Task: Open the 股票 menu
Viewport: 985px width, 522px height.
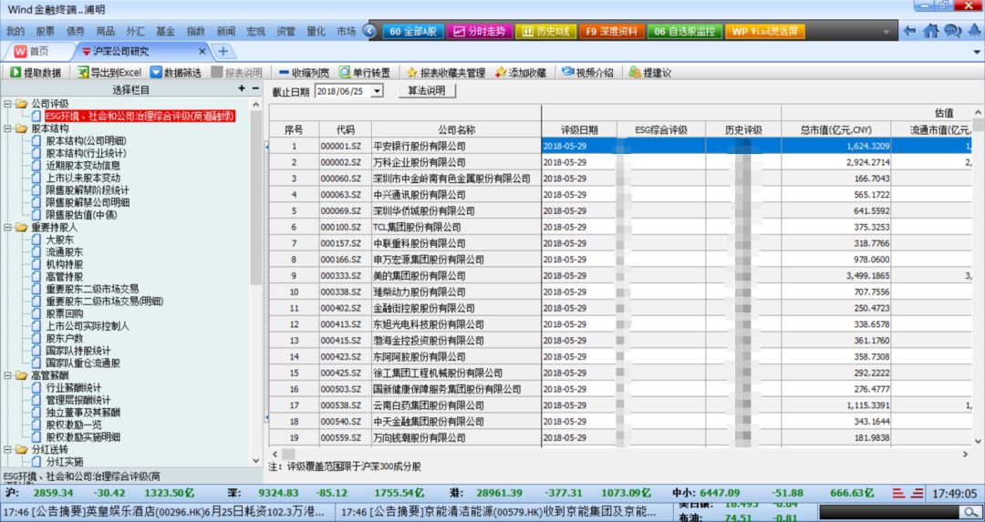Action: (x=46, y=31)
